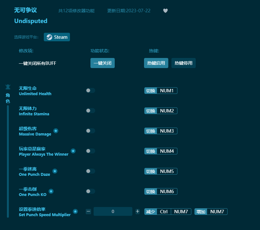The width and height of the screenshot is (260, 230).
Task: Click the heart favorite icon near the title
Action: (165, 10)
